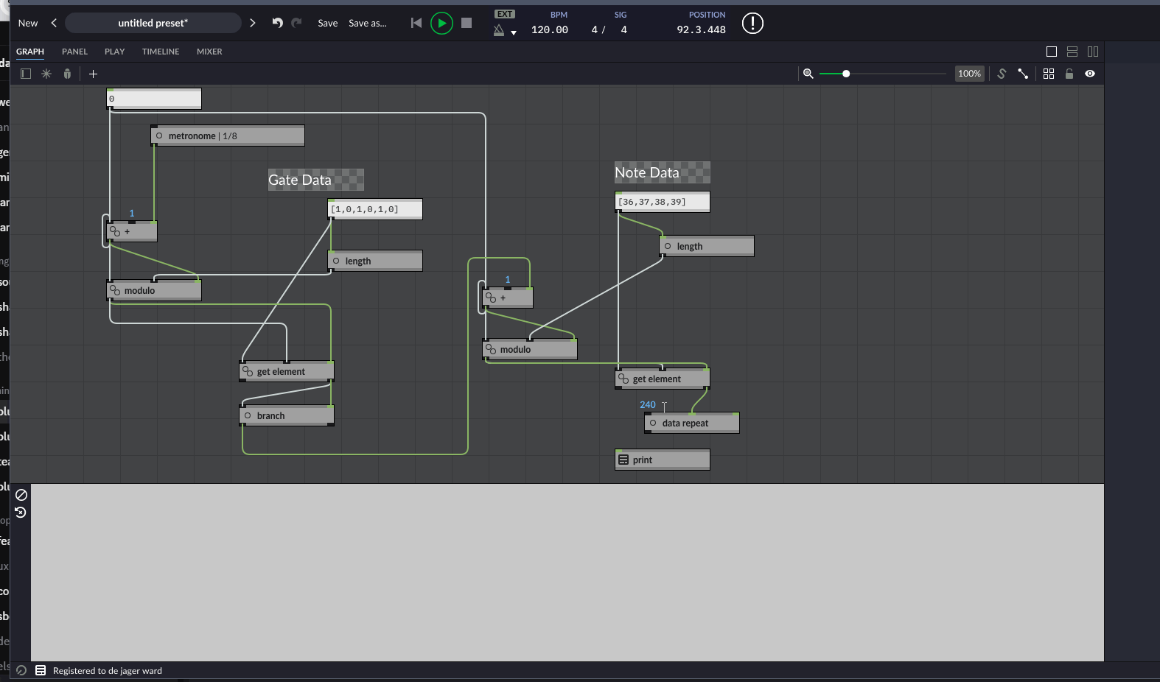Image resolution: width=1160 pixels, height=682 pixels.
Task: Clear the console with the circle-slash icon
Action: [x=21, y=495]
